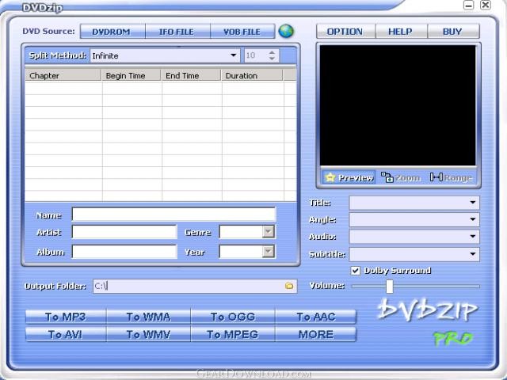Click the Zoom preview button
Screen dimensions: 507x380
(x=400, y=177)
